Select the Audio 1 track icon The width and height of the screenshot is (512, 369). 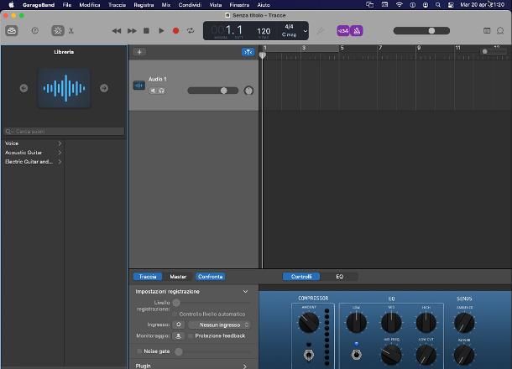(x=139, y=86)
